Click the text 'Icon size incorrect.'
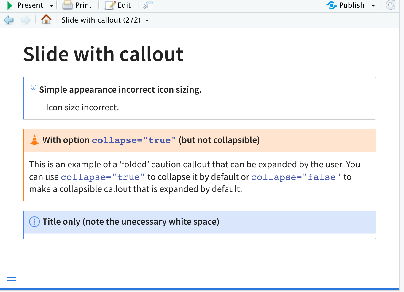404x292 pixels. tap(82, 107)
